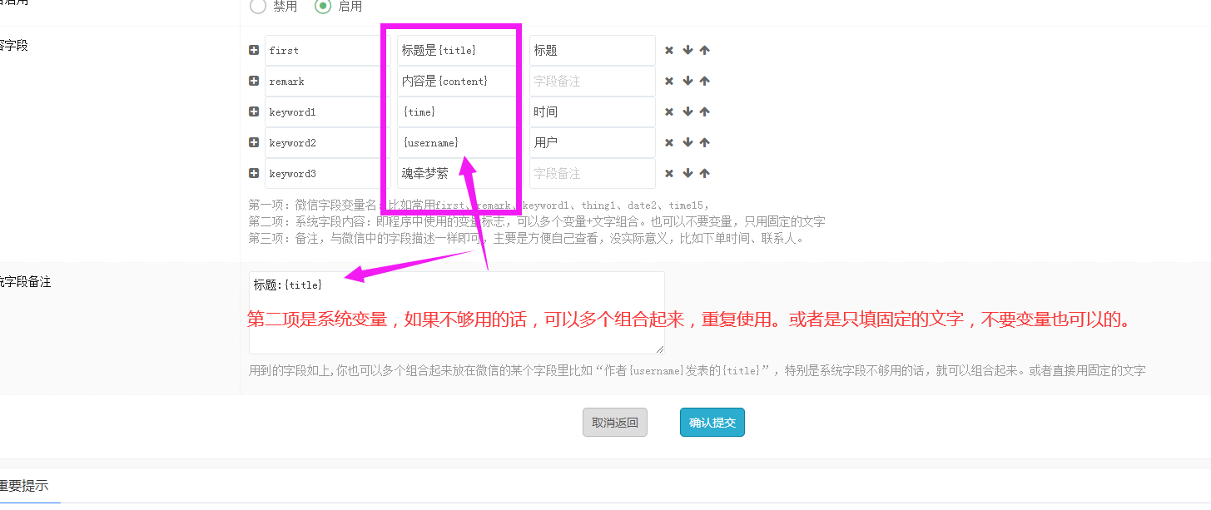
Task: Select the 启用 radio option
Action: tap(323, 7)
